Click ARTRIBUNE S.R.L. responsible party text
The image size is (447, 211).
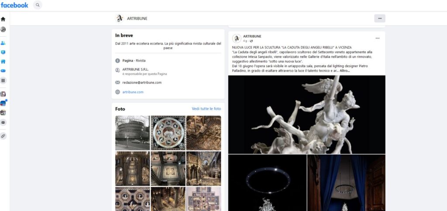click(135, 69)
